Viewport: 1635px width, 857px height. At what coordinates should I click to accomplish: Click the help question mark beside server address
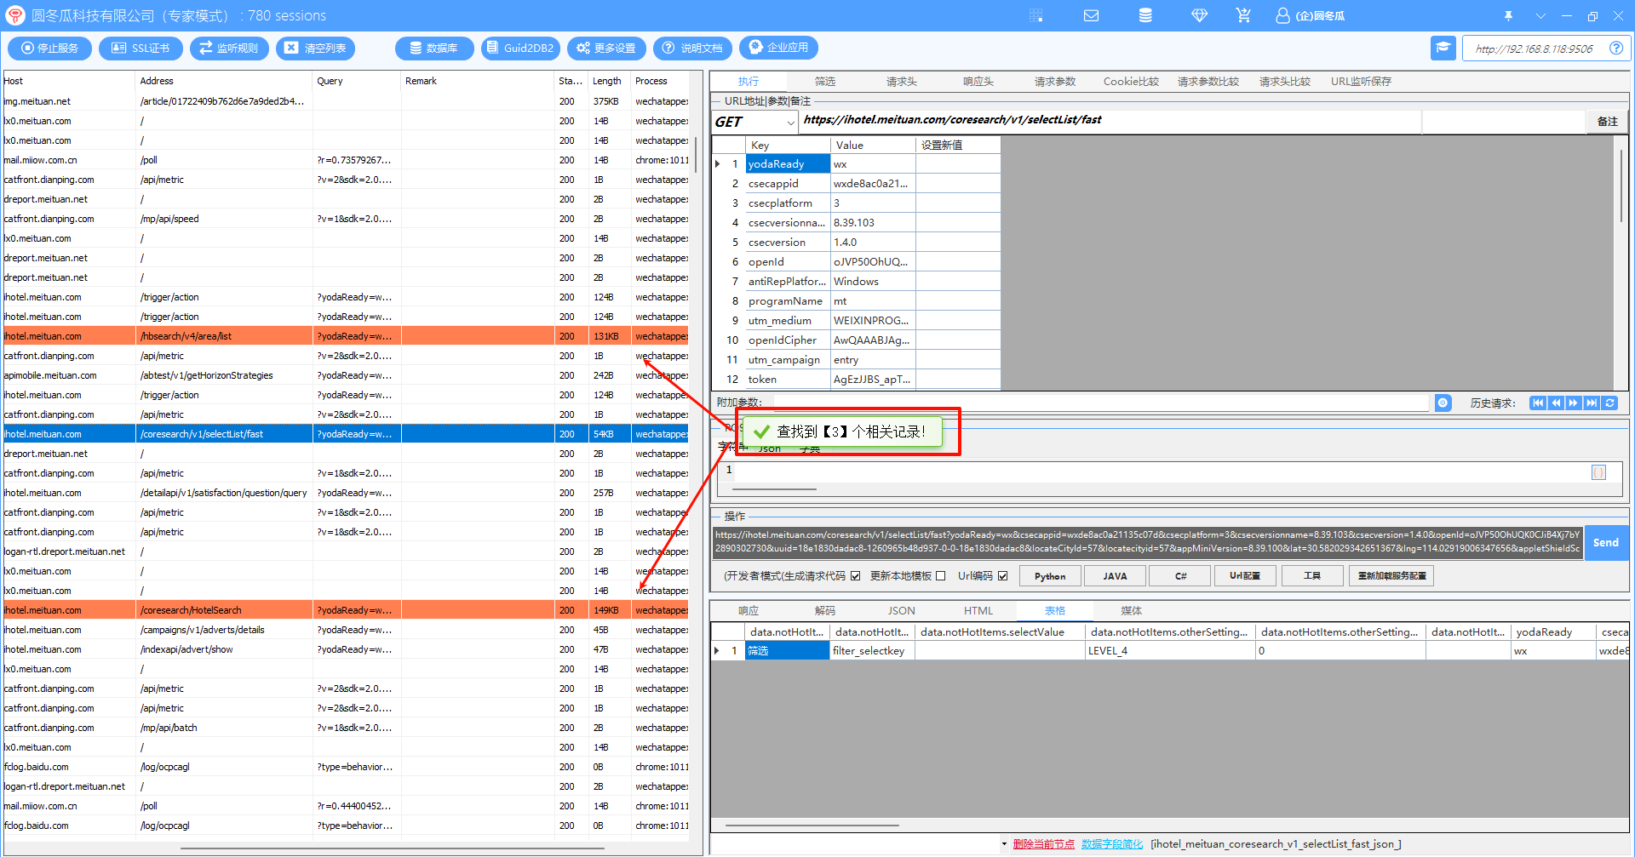coord(1615,49)
